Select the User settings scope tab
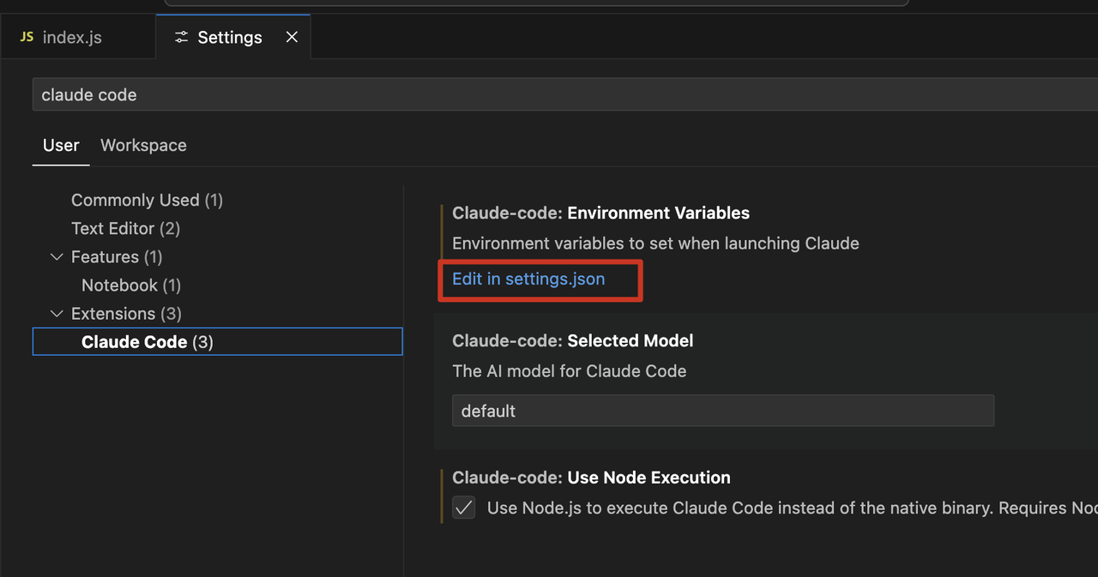Image resolution: width=1098 pixels, height=577 pixels. (x=61, y=145)
